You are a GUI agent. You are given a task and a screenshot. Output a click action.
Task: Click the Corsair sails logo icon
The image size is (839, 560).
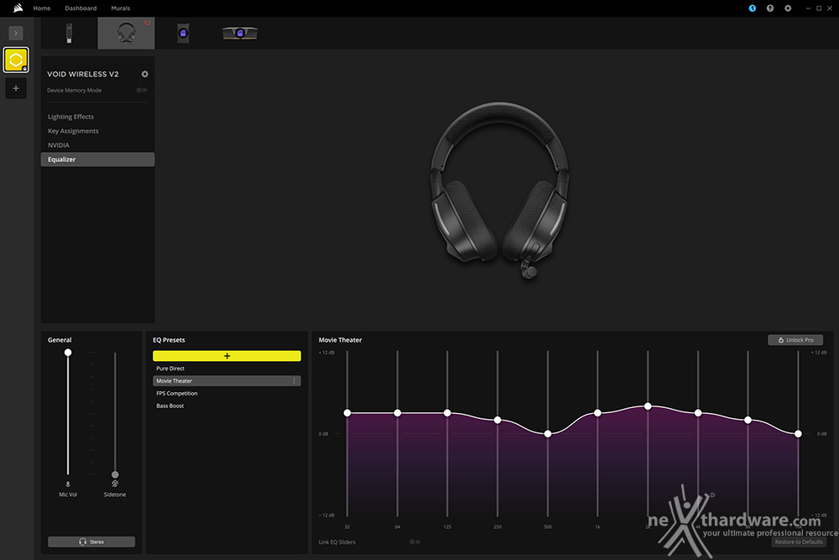(18, 8)
